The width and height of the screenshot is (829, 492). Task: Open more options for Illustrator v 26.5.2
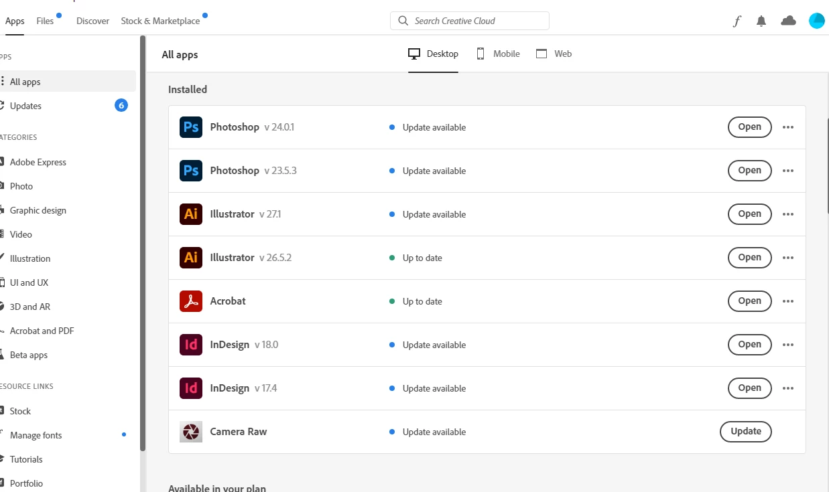coord(788,258)
